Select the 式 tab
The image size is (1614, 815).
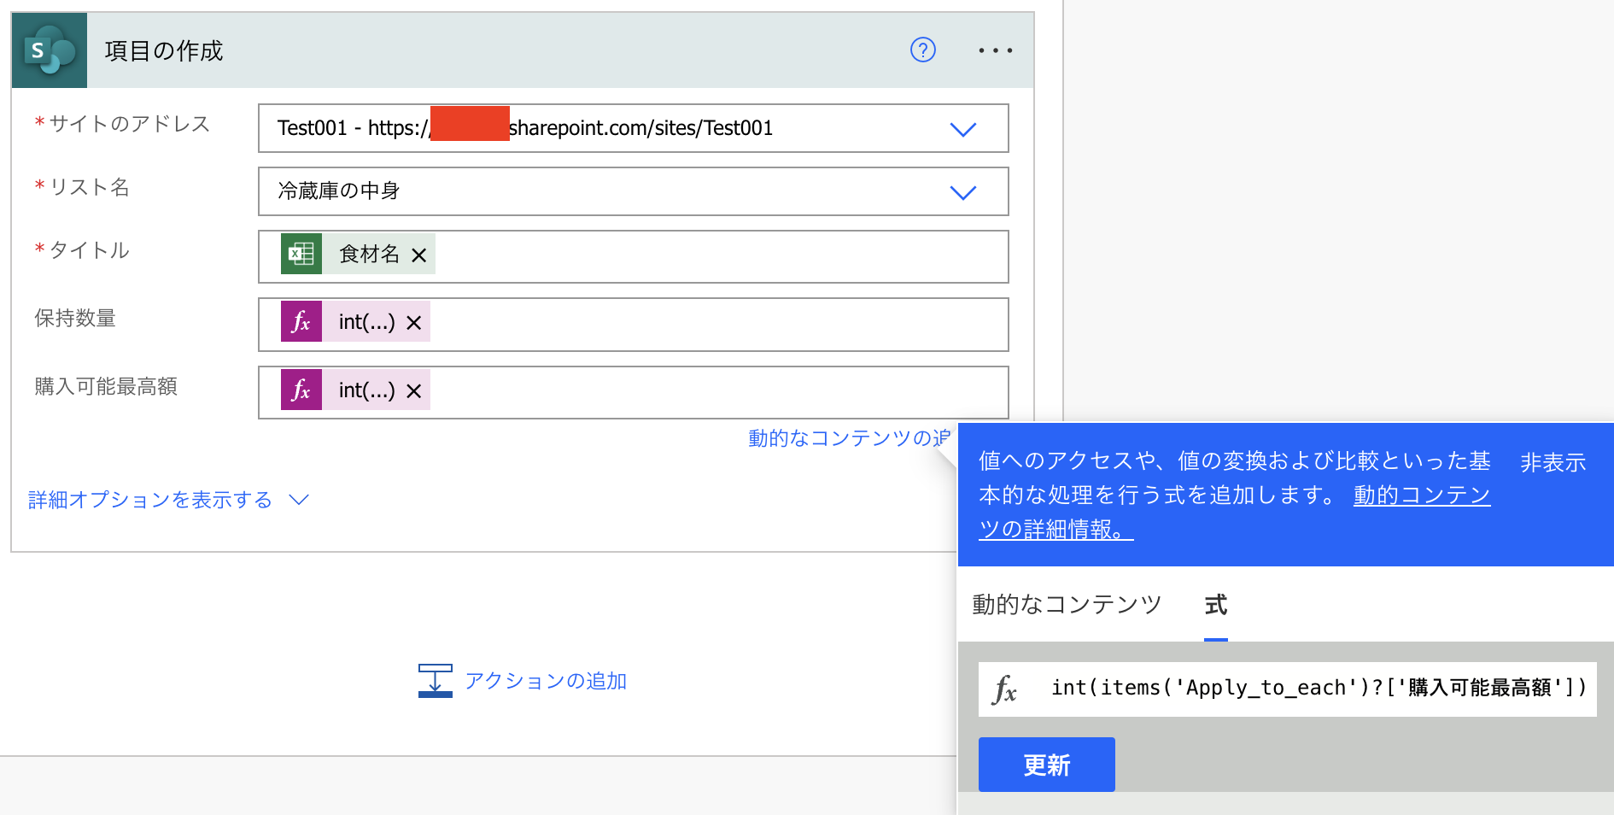tap(1216, 605)
